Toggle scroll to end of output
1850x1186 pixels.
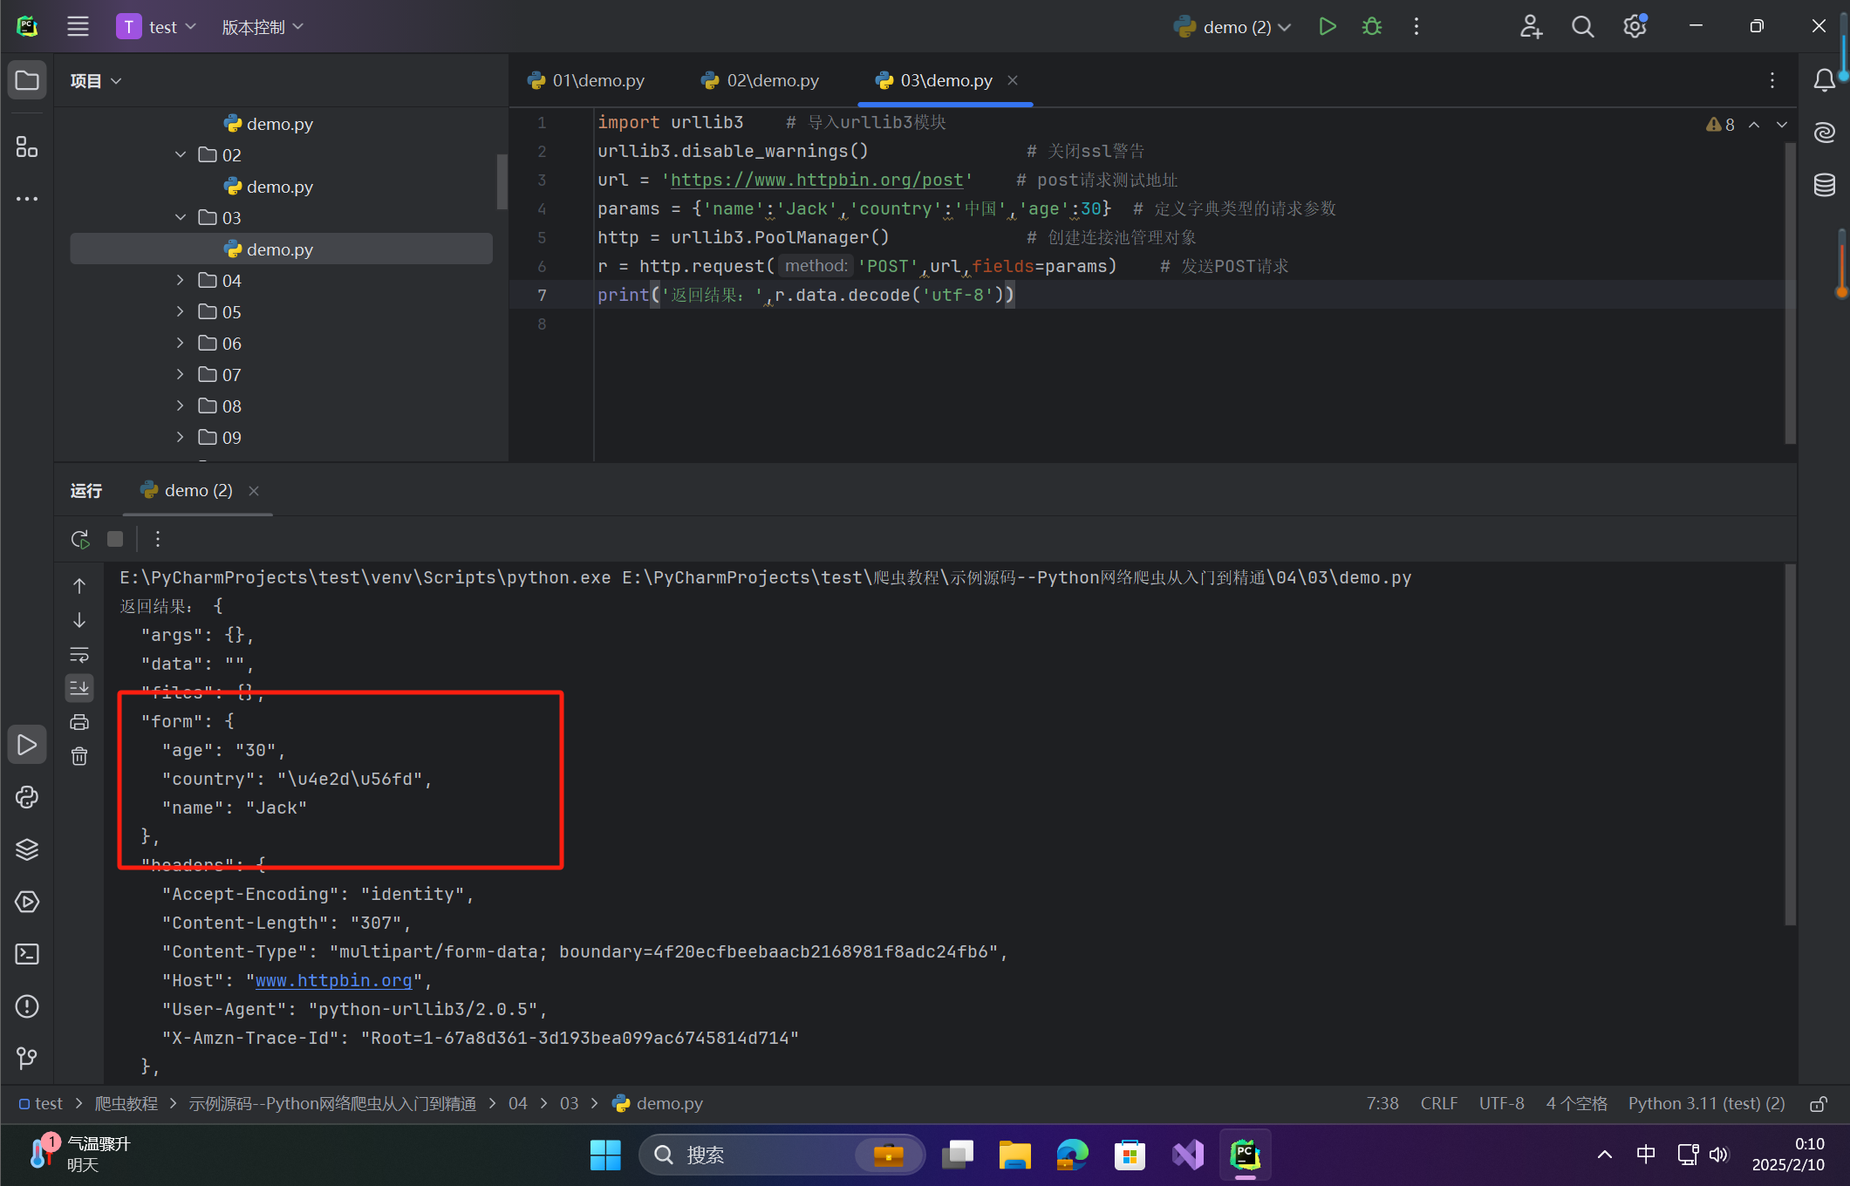(x=79, y=688)
